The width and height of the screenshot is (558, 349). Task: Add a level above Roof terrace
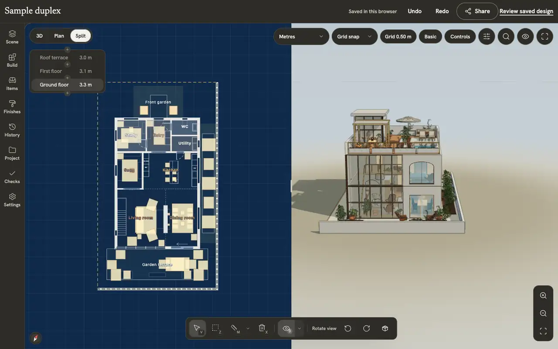[x=67, y=50]
